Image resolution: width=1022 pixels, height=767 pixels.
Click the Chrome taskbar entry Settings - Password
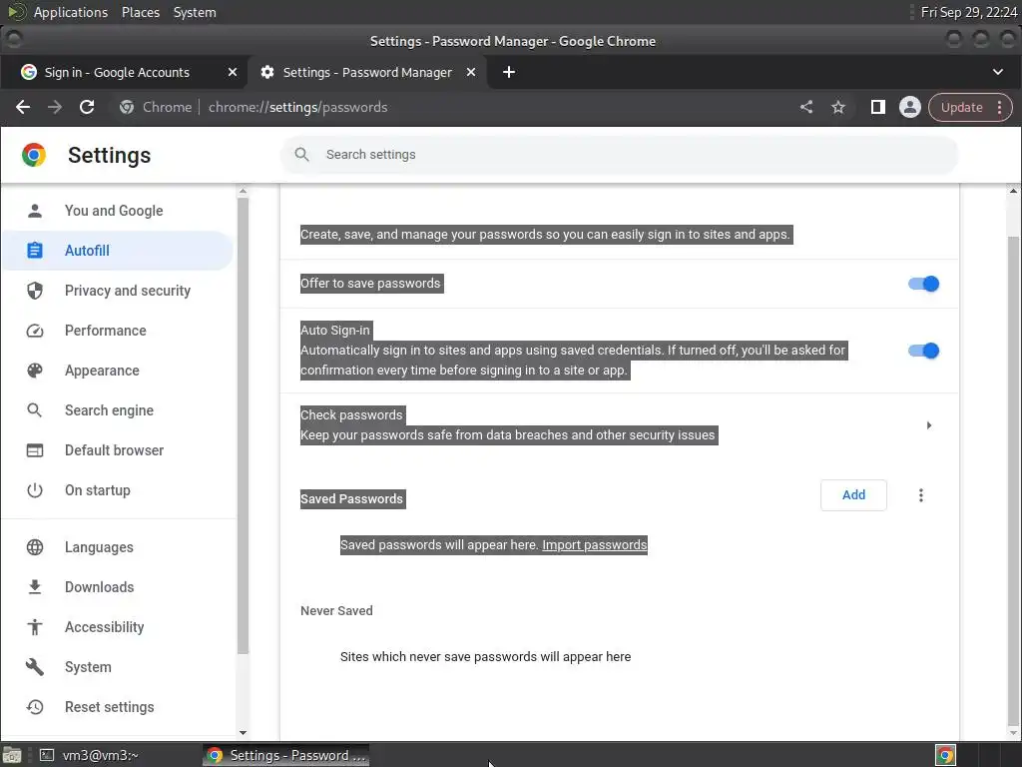[286, 755]
